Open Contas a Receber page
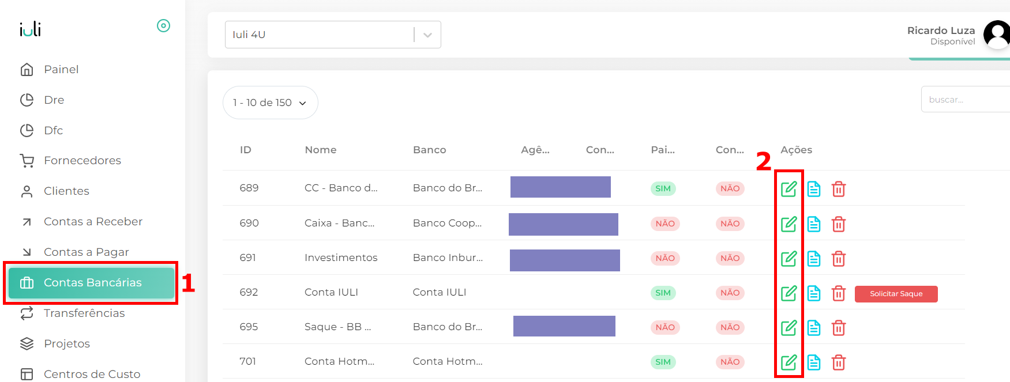This screenshot has height=382, width=1010. [93, 221]
